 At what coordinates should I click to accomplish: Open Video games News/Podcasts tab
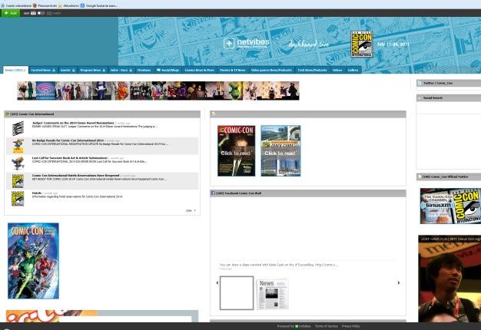pyautogui.click(x=271, y=70)
